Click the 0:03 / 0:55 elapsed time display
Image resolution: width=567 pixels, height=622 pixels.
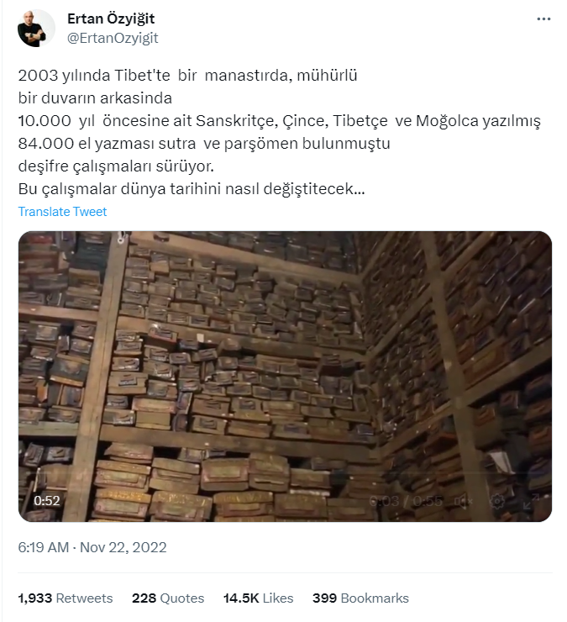point(406,502)
